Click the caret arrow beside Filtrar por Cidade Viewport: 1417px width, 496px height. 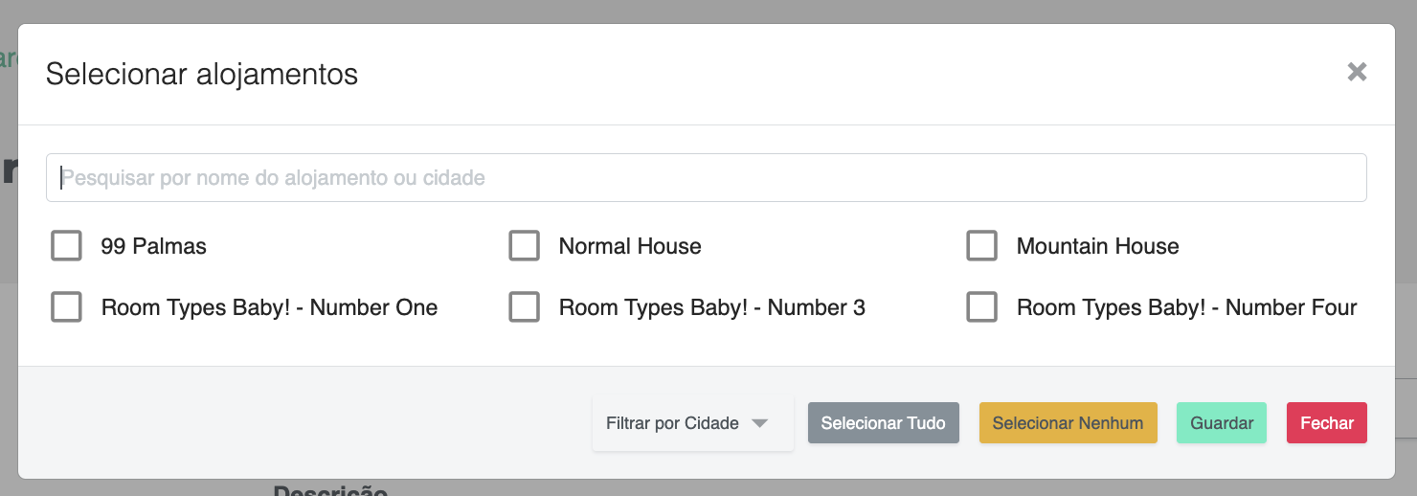[760, 423]
